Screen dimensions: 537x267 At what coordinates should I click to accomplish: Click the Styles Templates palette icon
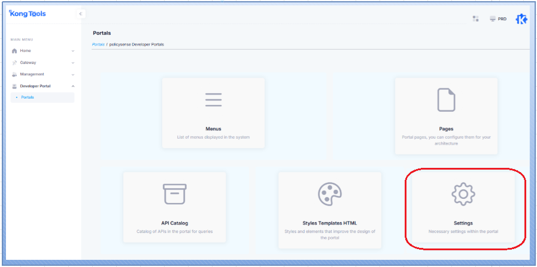[330, 194]
